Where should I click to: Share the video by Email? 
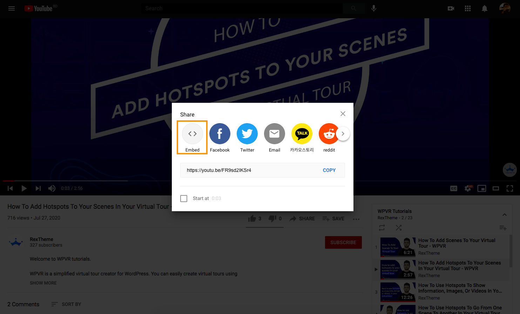coord(275,138)
